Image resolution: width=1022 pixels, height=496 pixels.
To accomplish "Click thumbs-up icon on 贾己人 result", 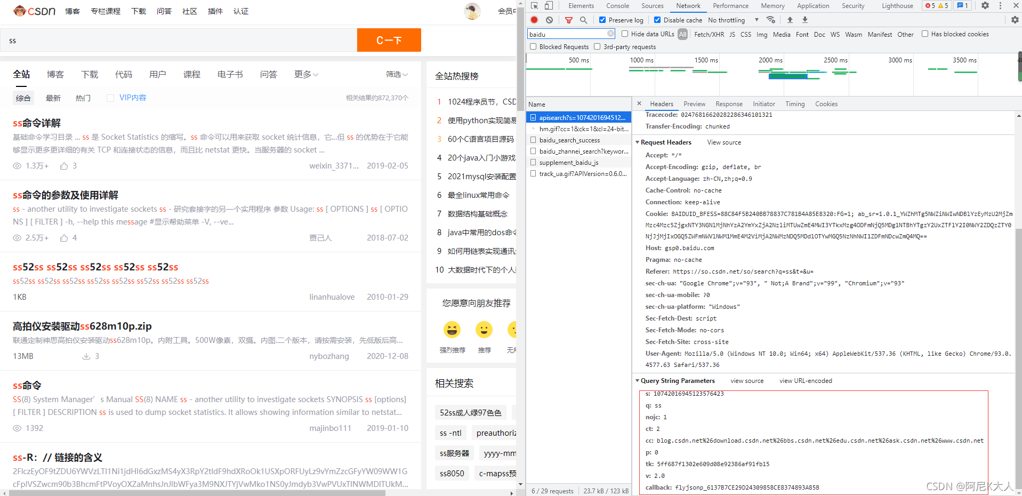I will [x=64, y=238].
